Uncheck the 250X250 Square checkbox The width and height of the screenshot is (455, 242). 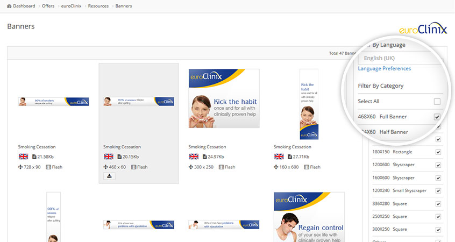click(438, 217)
